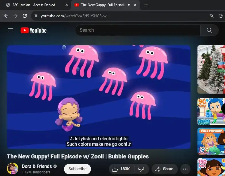Viewport: 225px width, 176px height.
Task: Select The New Guppy! Full Episode tab
Action: (105, 5)
